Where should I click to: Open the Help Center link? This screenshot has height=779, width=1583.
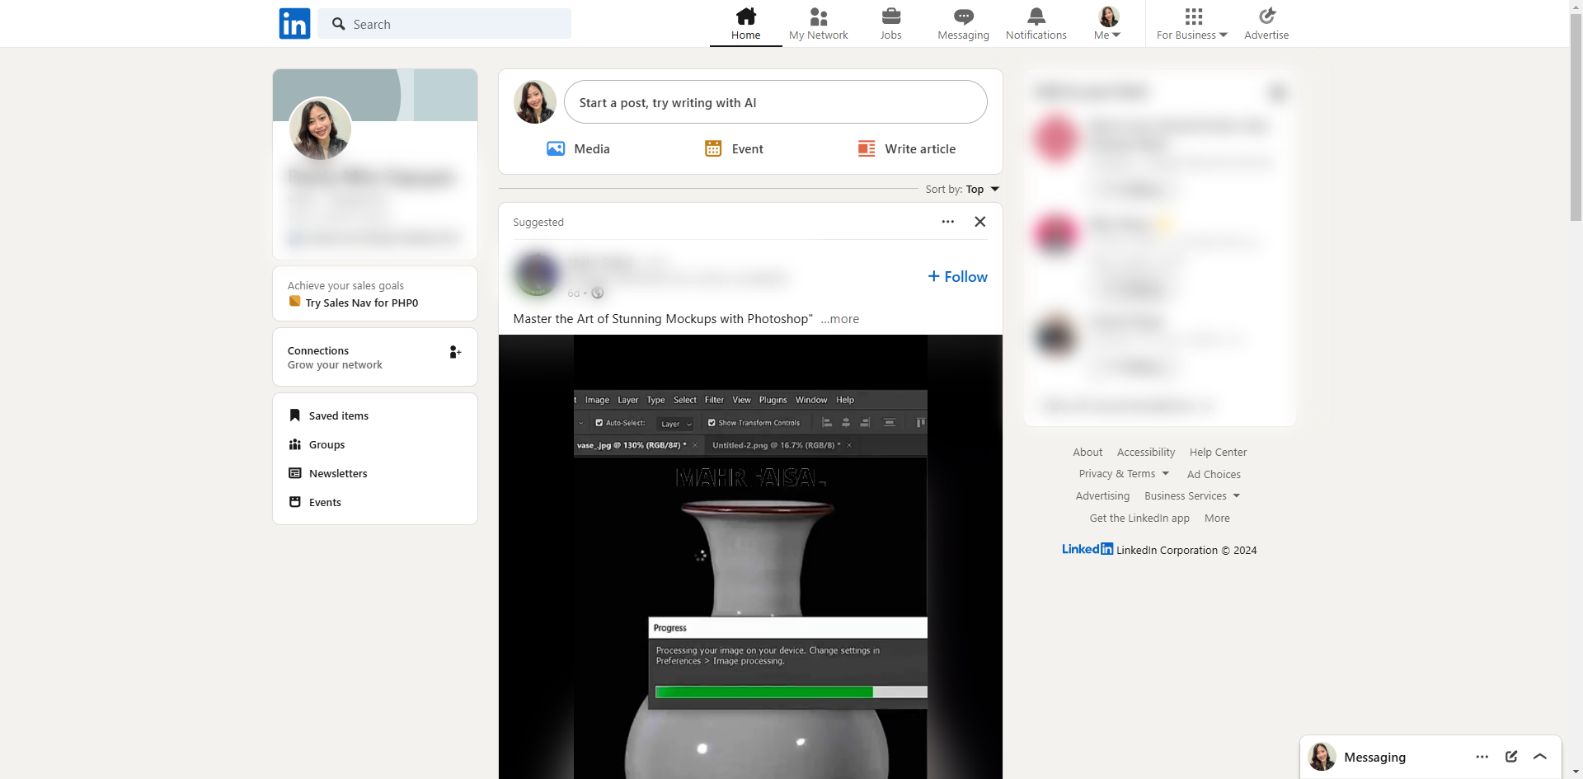tap(1218, 452)
